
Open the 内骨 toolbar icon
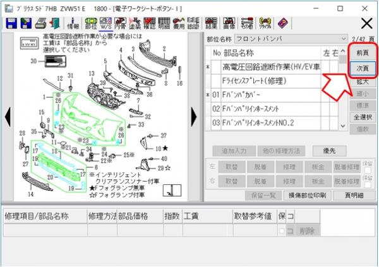[x=120, y=23]
